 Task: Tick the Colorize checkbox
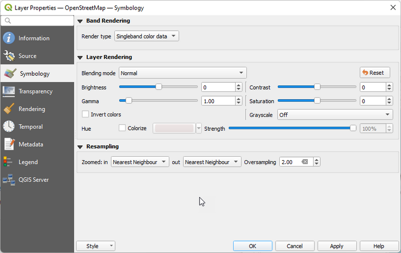122,128
